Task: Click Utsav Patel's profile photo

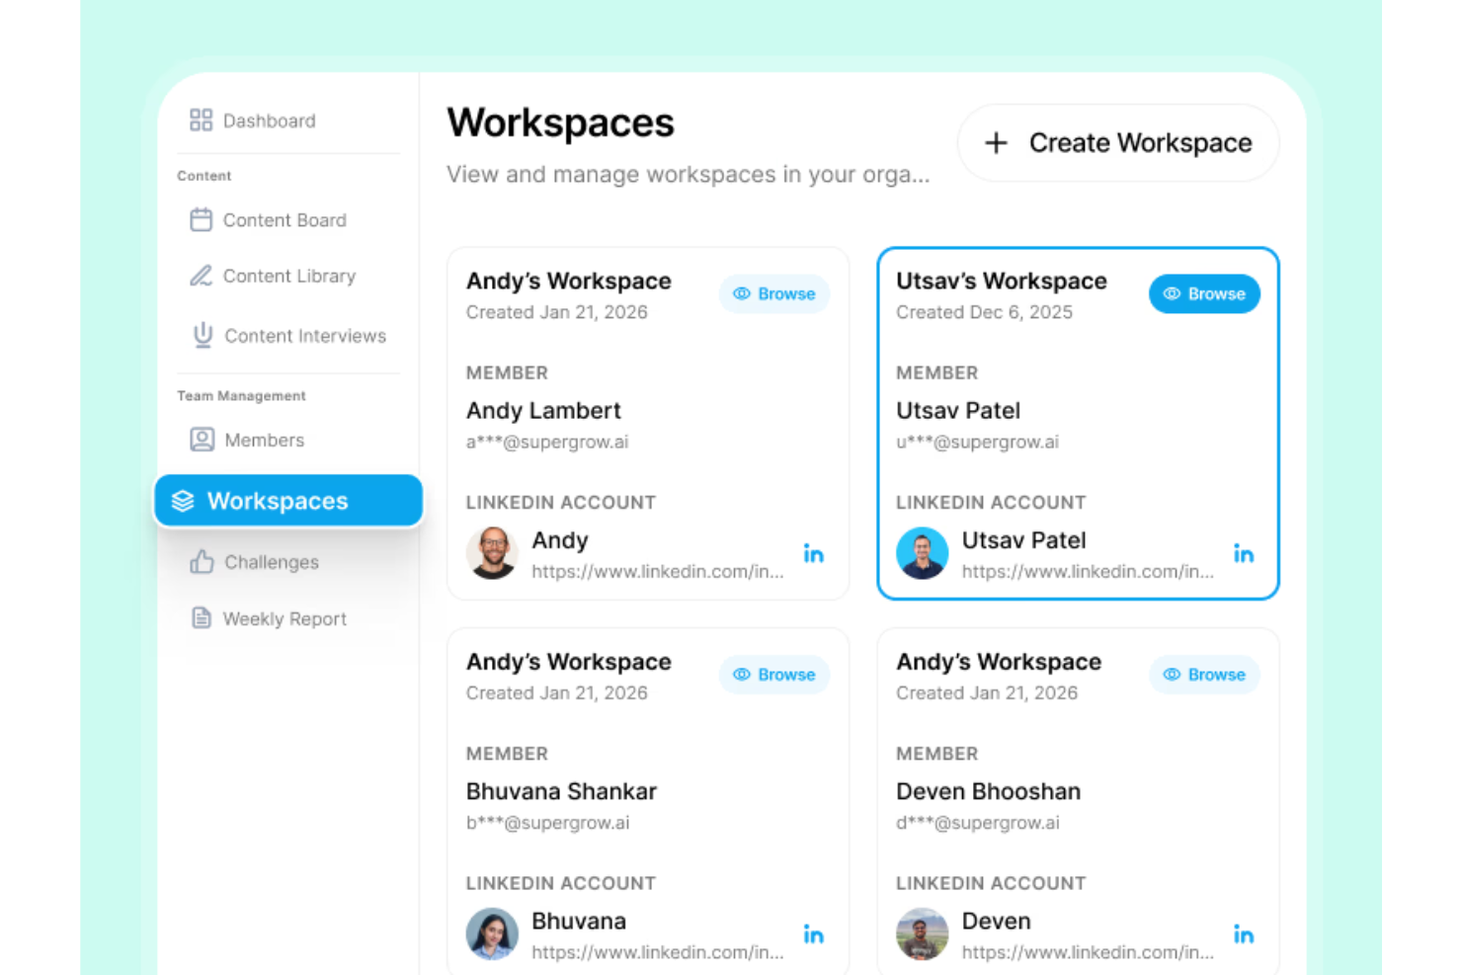Action: 922,553
